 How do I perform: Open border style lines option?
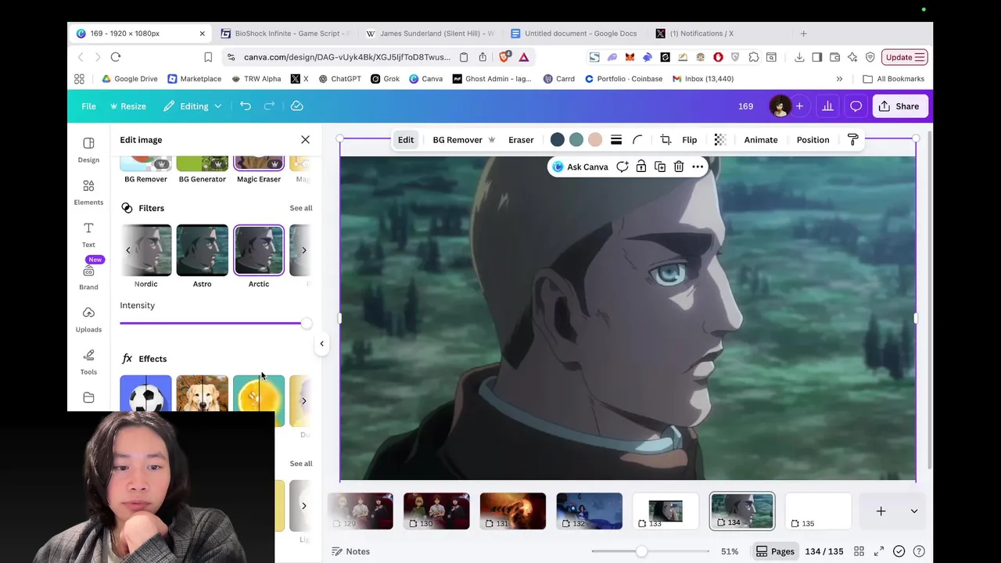coord(616,140)
